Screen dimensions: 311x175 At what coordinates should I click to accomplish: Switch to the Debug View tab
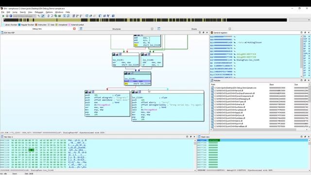coord(37,29)
